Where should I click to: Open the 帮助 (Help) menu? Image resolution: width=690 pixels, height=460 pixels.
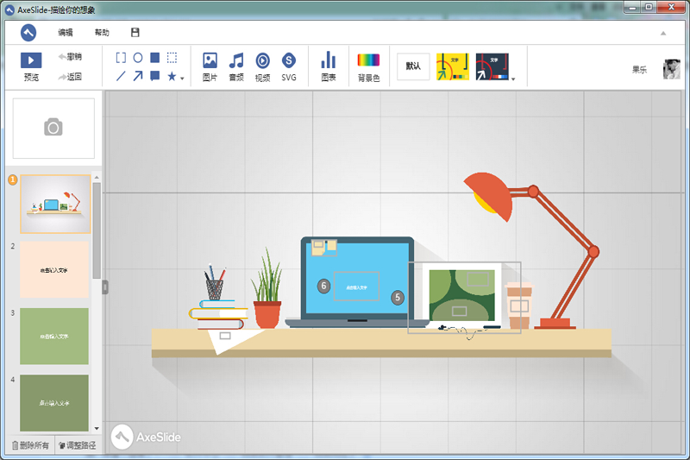[102, 33]
